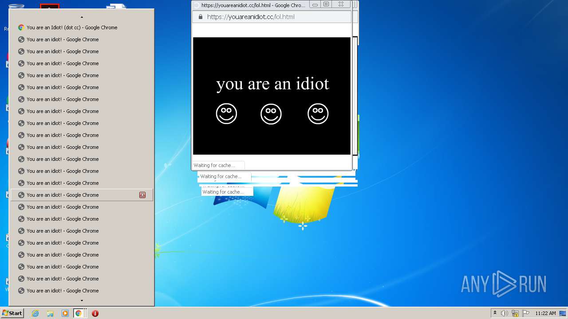Screen dimensions: 568x319
Task: Click the youareanidiot.cc address bar URL
Action: [251, 17]
